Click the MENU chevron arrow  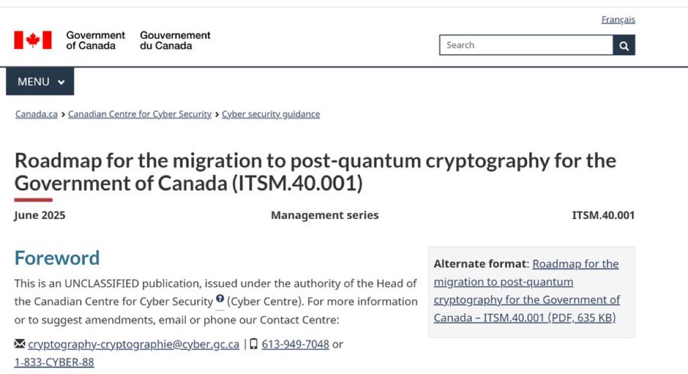62,82
